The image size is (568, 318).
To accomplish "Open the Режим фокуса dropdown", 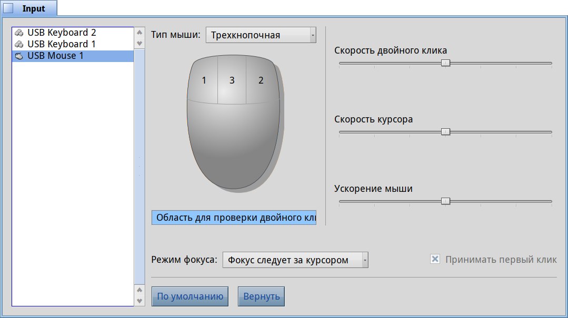I will click(295, 260).
